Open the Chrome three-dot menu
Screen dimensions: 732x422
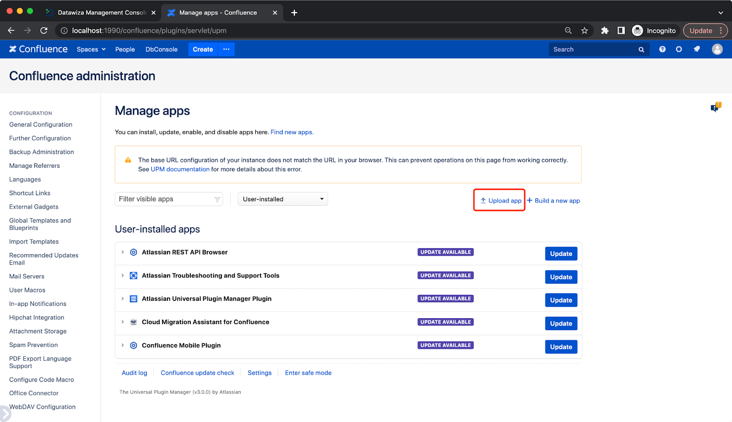pyautogui.click(x=721, y=31)
